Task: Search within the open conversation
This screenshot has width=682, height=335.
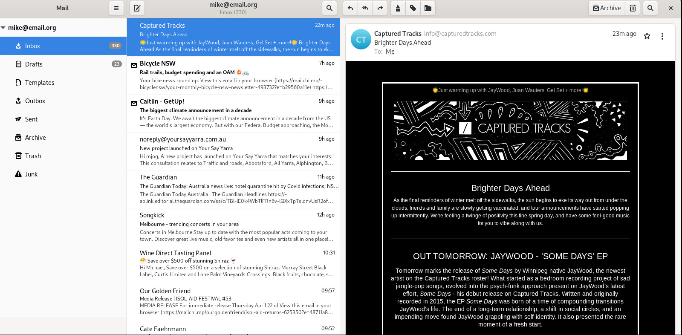Action: (650, 8)
